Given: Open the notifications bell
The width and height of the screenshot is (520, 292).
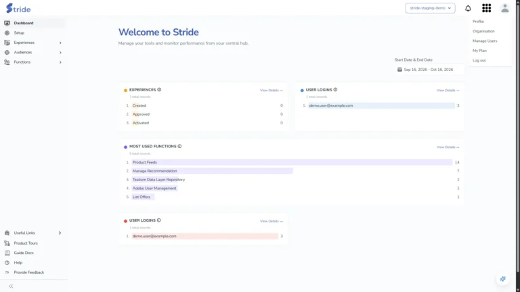Looking at the screenshot, I should click(x=468, y=8).
